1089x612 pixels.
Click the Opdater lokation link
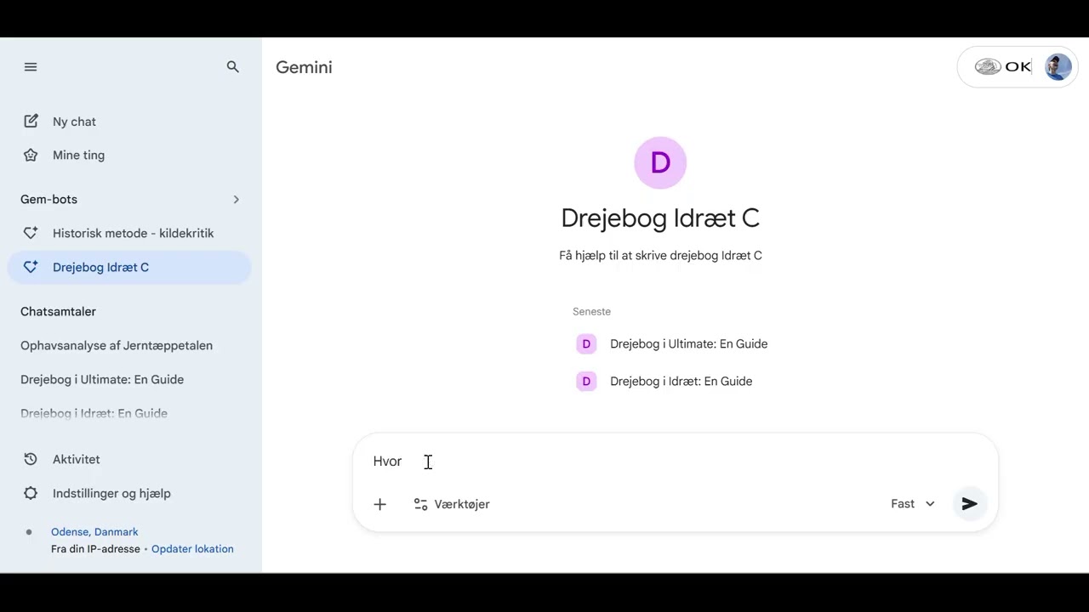point(192,549)
